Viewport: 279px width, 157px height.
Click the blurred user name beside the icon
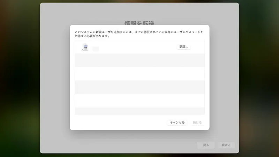click(x=96, y=48)
